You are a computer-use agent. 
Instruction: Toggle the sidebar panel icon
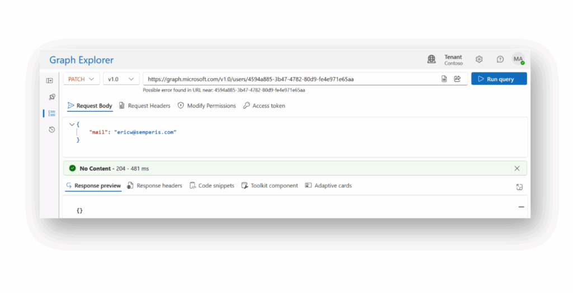[50, 81]
